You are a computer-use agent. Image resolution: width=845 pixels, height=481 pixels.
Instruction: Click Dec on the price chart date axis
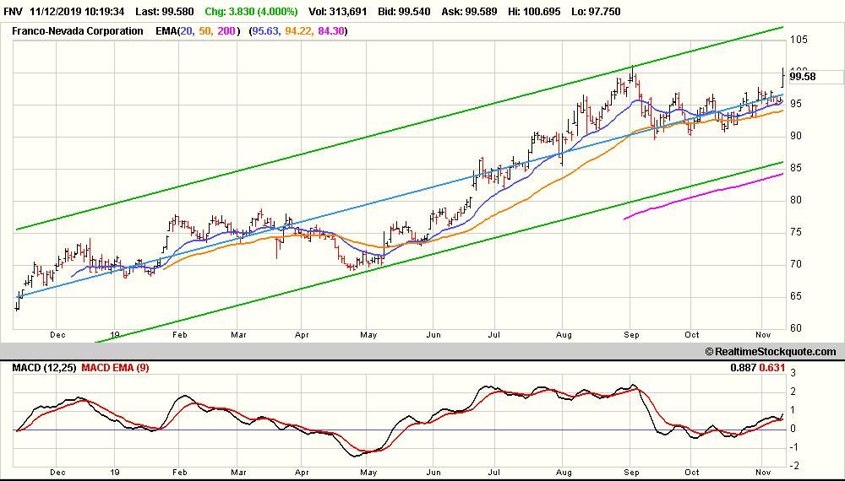(x=57, y=335)
